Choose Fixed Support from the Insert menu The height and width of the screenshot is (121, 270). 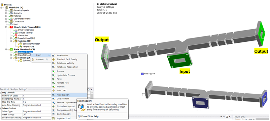coord(69,95)
